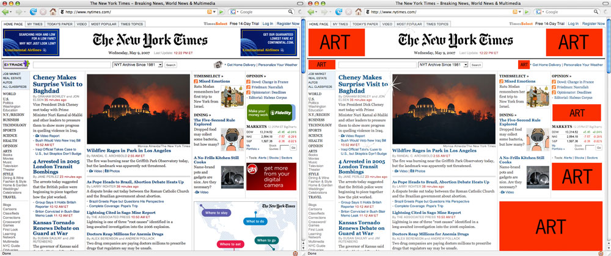Image resolution: width=611 pixels, height=256 pixels.
Task: Click the green Go arrow in left window
Action: [221, 12]
